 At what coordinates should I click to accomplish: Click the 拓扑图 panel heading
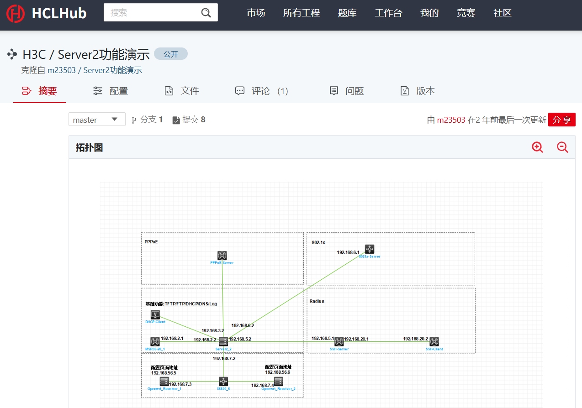pos(89,147)
